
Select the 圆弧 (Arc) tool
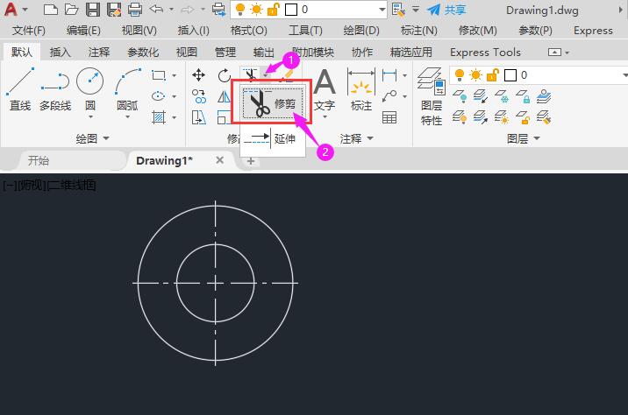[127, 89]
